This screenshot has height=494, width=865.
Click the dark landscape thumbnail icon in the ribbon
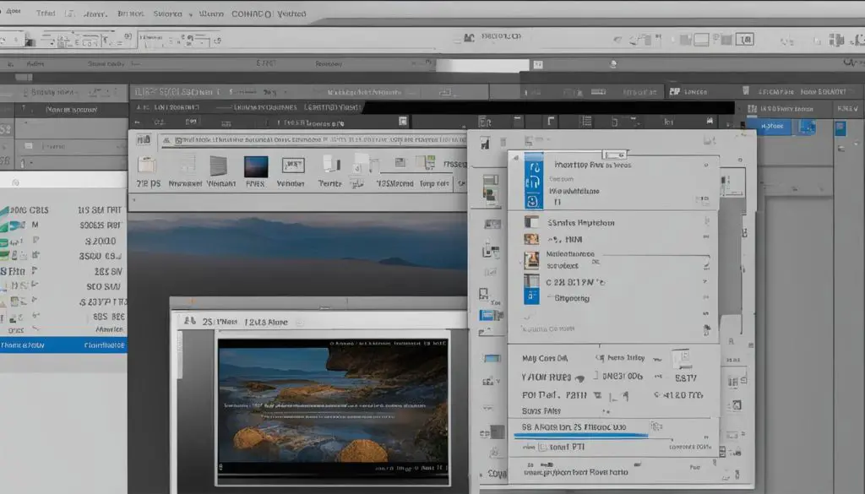256,166
